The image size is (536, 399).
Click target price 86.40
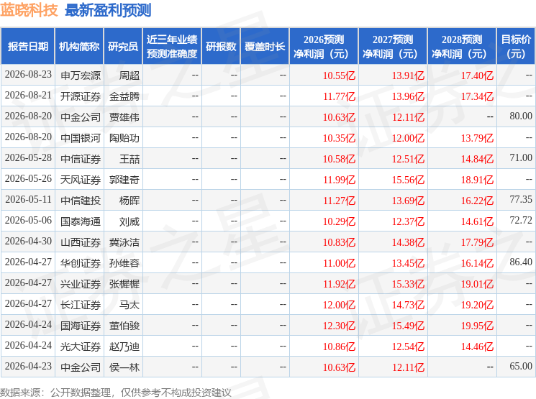coord(521,262)
